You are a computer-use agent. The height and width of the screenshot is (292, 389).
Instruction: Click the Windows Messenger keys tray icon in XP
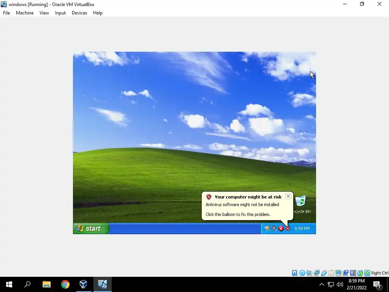pyautogui.click(x=267, y=229)
